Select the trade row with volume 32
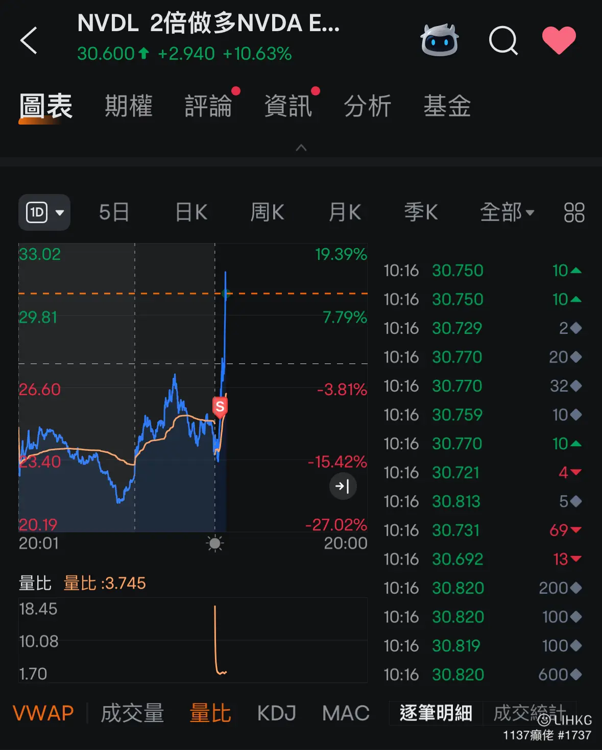 [483, 386]
